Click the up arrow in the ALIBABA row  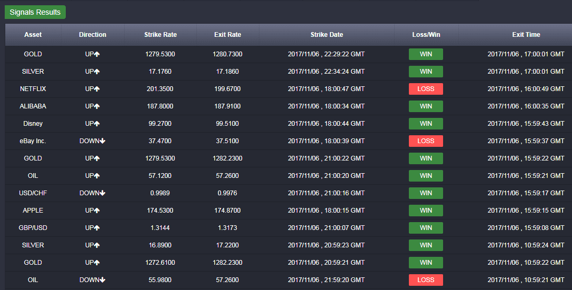click(x=97, y=106)
